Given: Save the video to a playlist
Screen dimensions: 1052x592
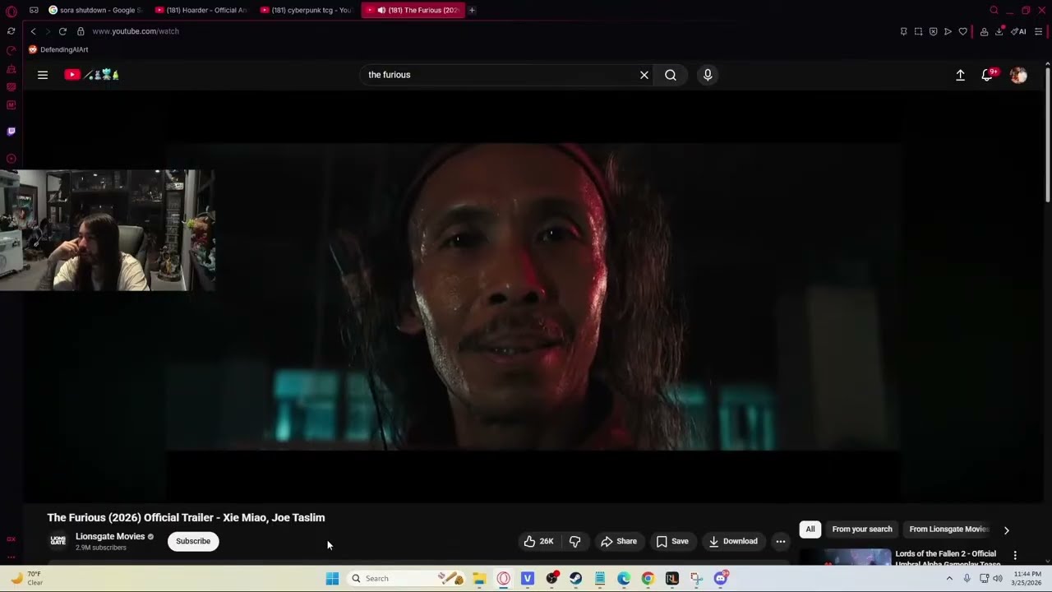Looking at the screenshot, I should coord(672,541).
